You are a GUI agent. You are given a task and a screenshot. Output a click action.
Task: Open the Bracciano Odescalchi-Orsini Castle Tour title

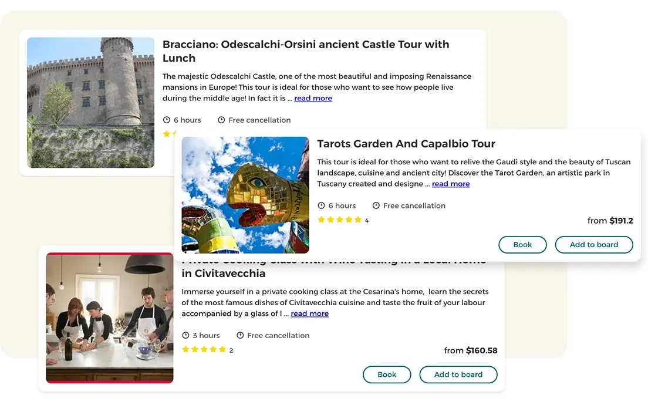pos(305,51)
